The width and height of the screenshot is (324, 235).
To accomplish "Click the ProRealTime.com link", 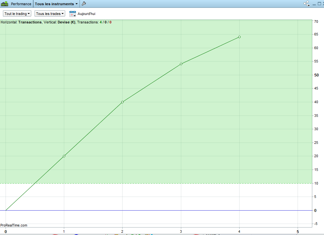I will [14, 225].
